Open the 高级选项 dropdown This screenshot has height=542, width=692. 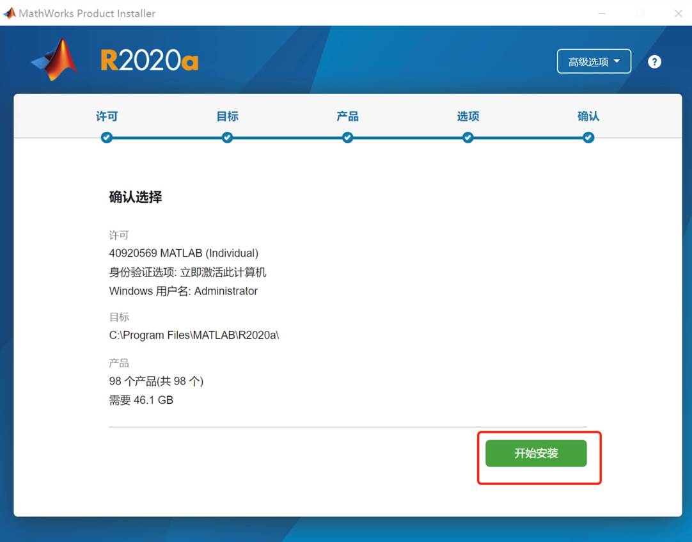click(x=594, y=61)
